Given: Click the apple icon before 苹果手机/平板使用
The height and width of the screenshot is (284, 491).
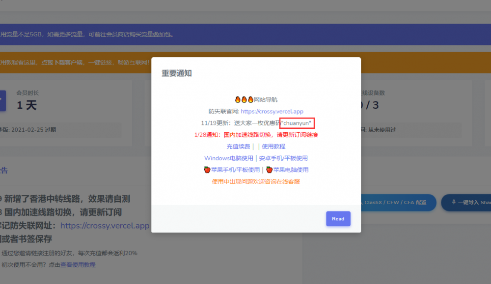Looking at the screenshot, I should coord(207,170).
